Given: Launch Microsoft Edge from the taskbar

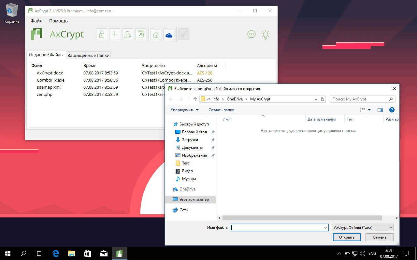Looking at the screenshot, I should point(56,253).
